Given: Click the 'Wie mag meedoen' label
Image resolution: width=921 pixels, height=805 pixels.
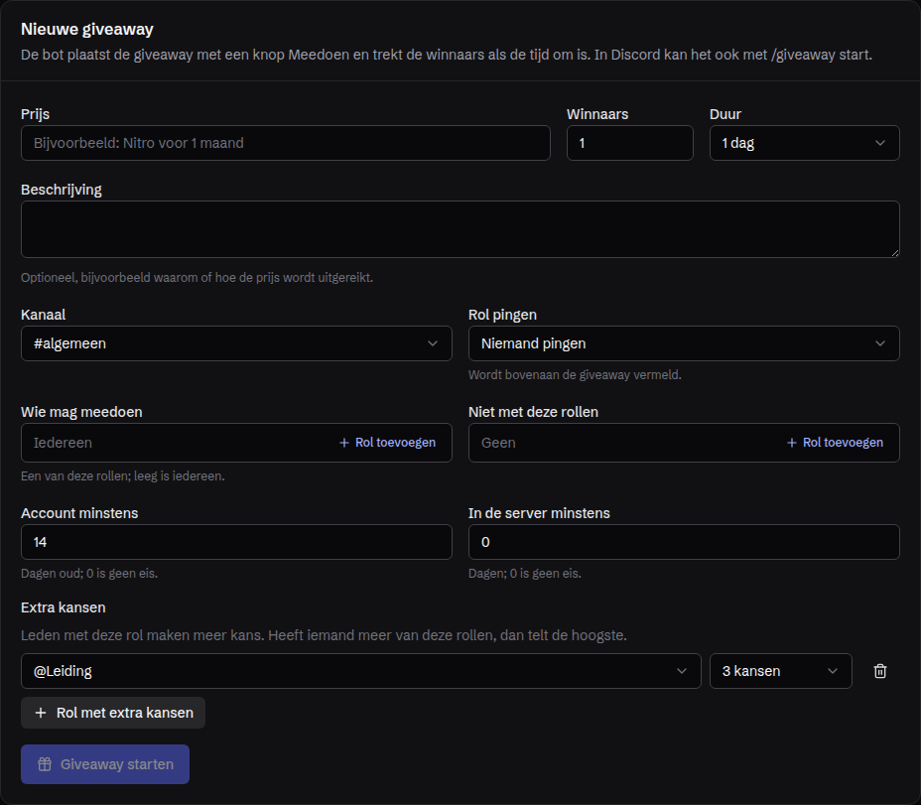Looking at the screenshot, I should click(x=81, y=412).
